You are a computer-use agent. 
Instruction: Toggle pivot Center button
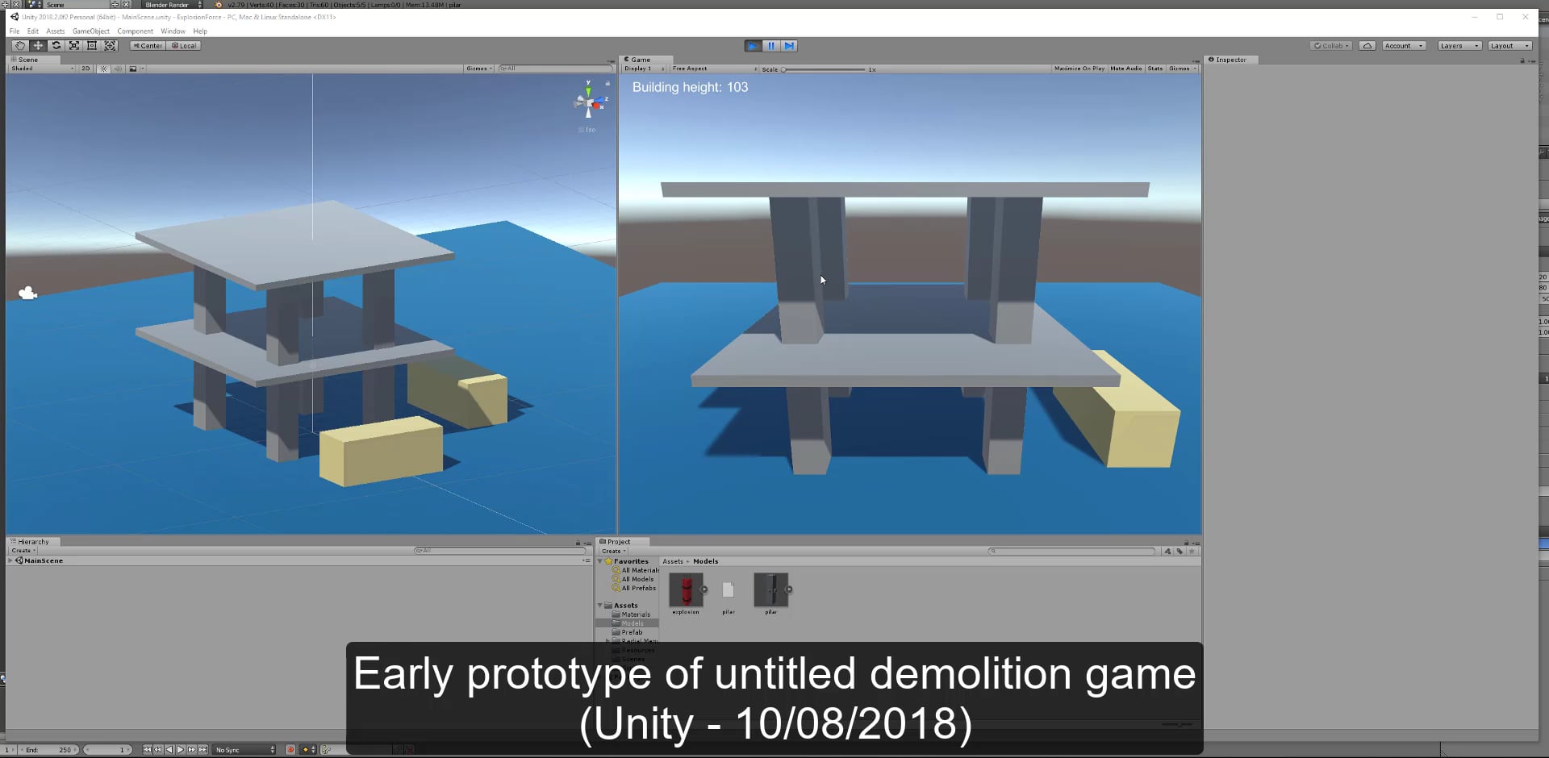[148, 46]
